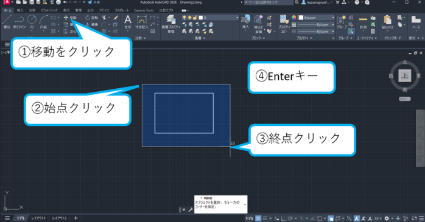Open the Insert (挿入) ribbon tab
This screenshot has width=425, height=222.
pyautogui.click(x=20, y=10)
